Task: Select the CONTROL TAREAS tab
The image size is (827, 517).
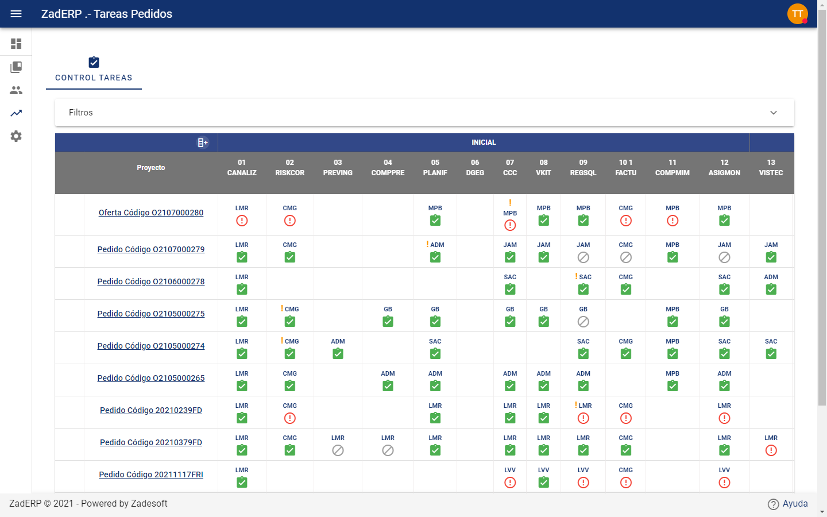Action: tap(94, 70)
